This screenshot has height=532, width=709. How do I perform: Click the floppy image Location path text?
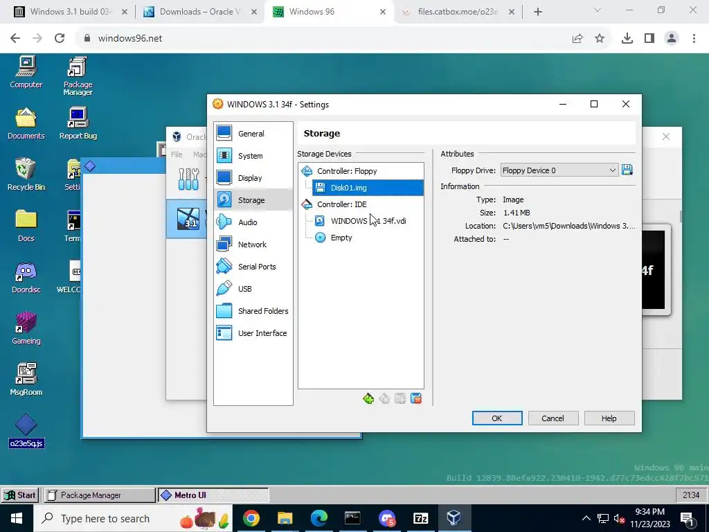point(569,226)
